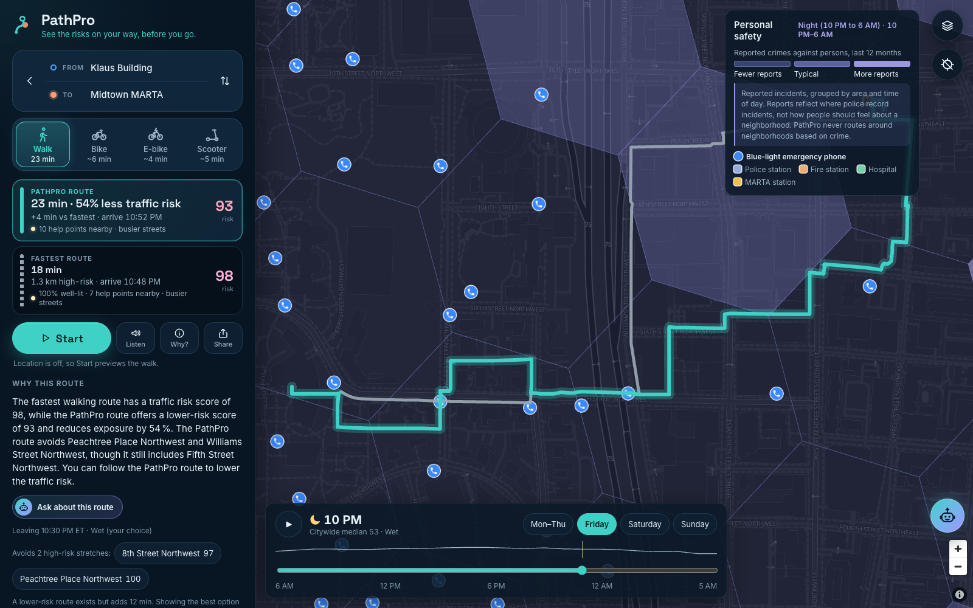
Task: Select the Saturday day filter
Action: pyautogui.click(x=645, y=524)
